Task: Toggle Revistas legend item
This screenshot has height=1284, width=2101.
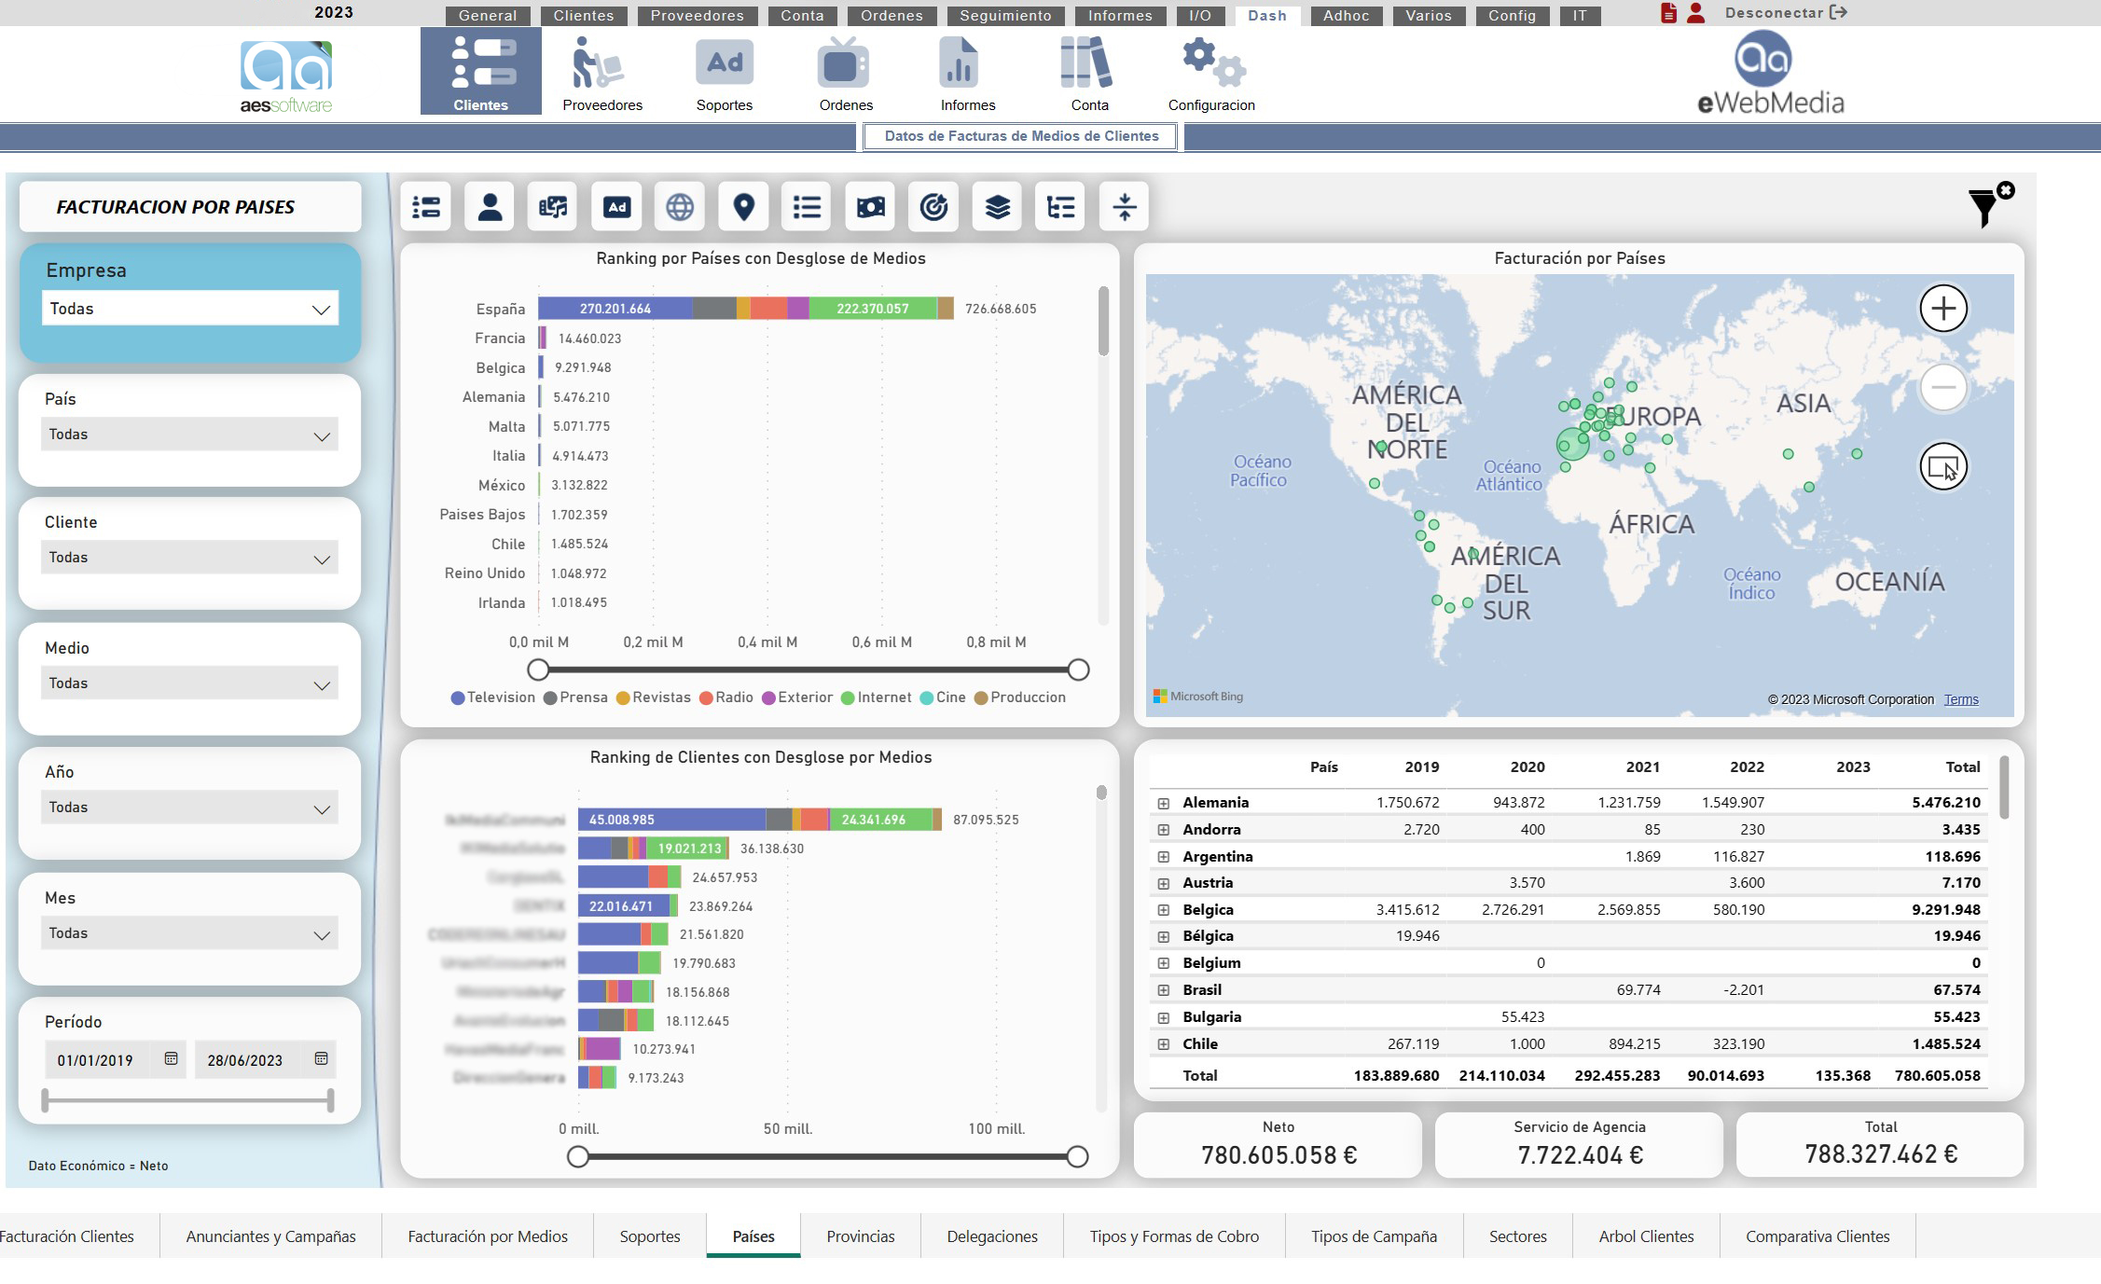Action: [x=653, y=697]
